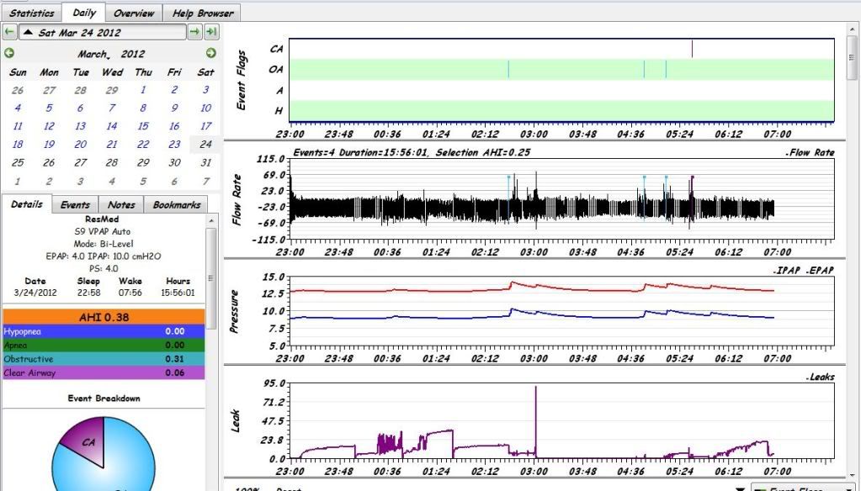Click the purple Clear Airway bar
The image size is (861, 491).
(104, 372)
